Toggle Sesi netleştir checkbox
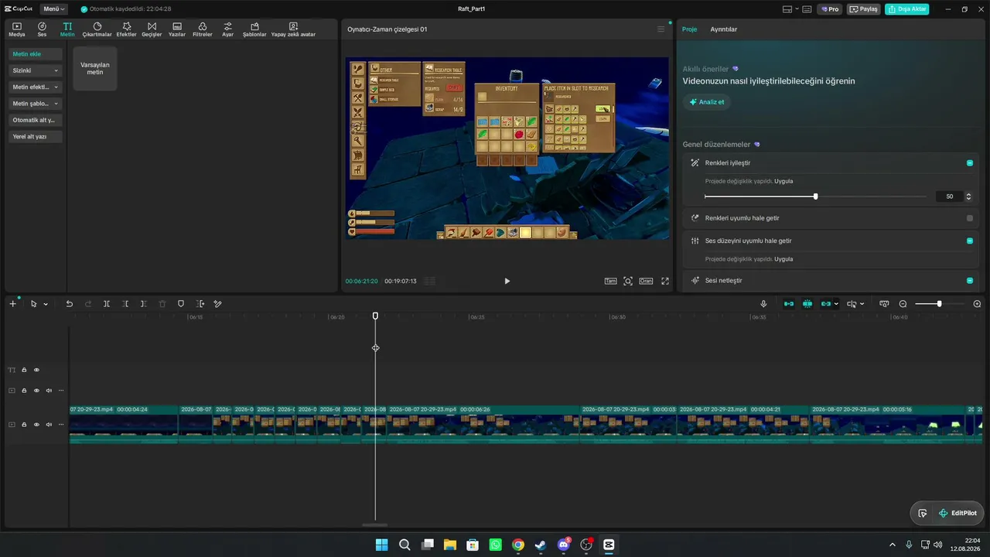This screenshot has height=557, width=990. pyautogui.click(x=970, y=280)
